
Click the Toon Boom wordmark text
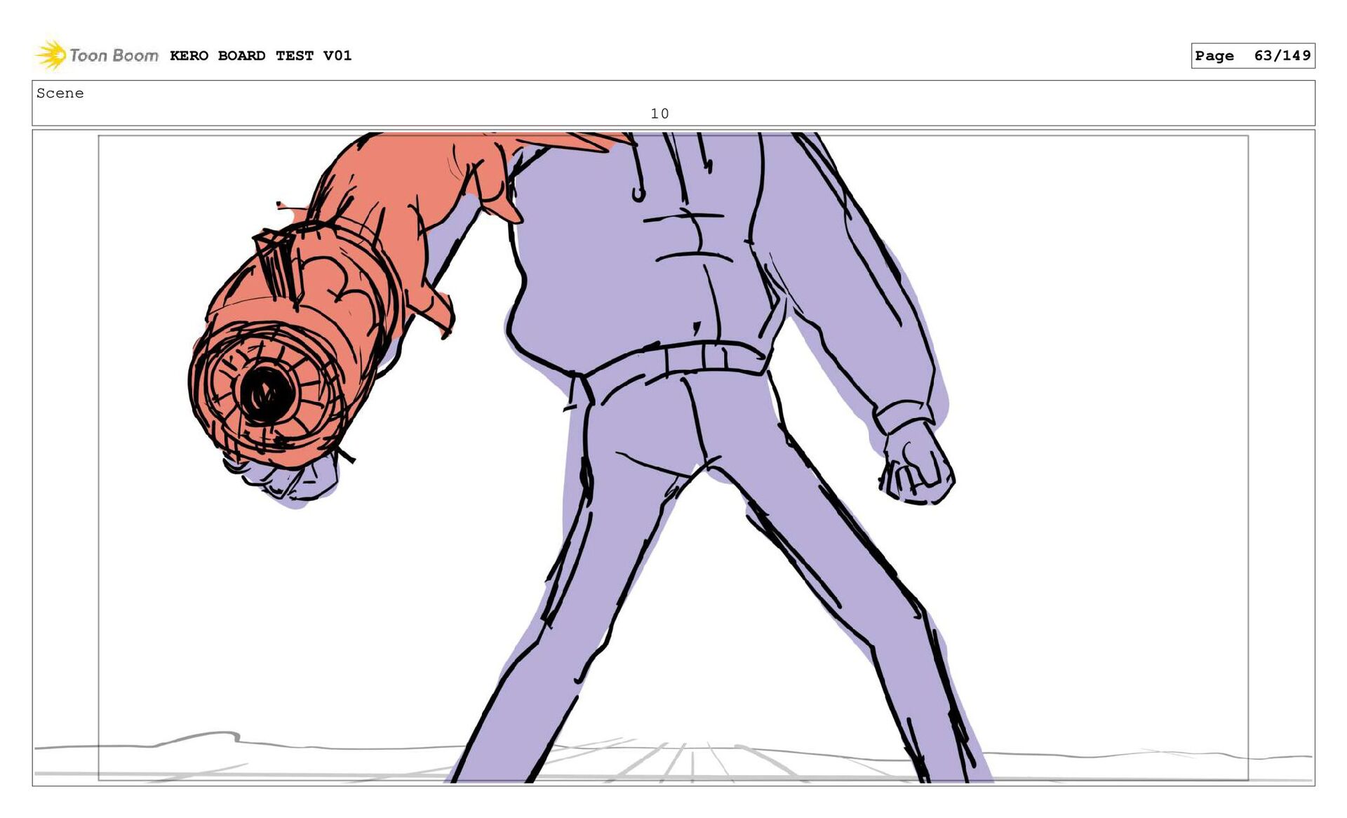tap(114, 55)
